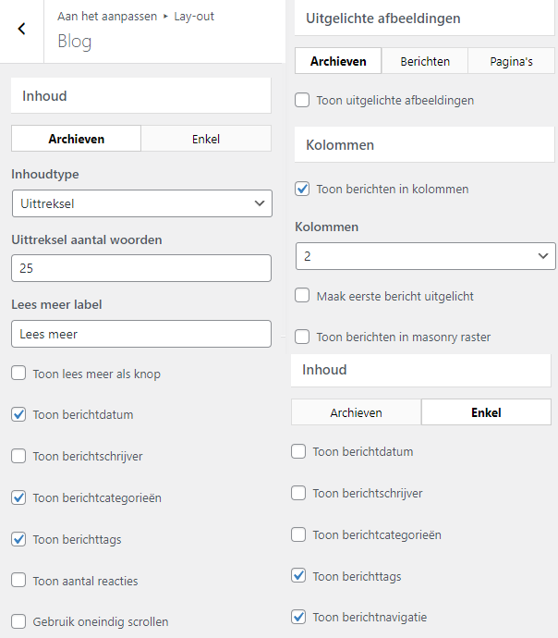Go back using the left chevron arrow
The width and height of the screenshot is (558, 638).
21,29
